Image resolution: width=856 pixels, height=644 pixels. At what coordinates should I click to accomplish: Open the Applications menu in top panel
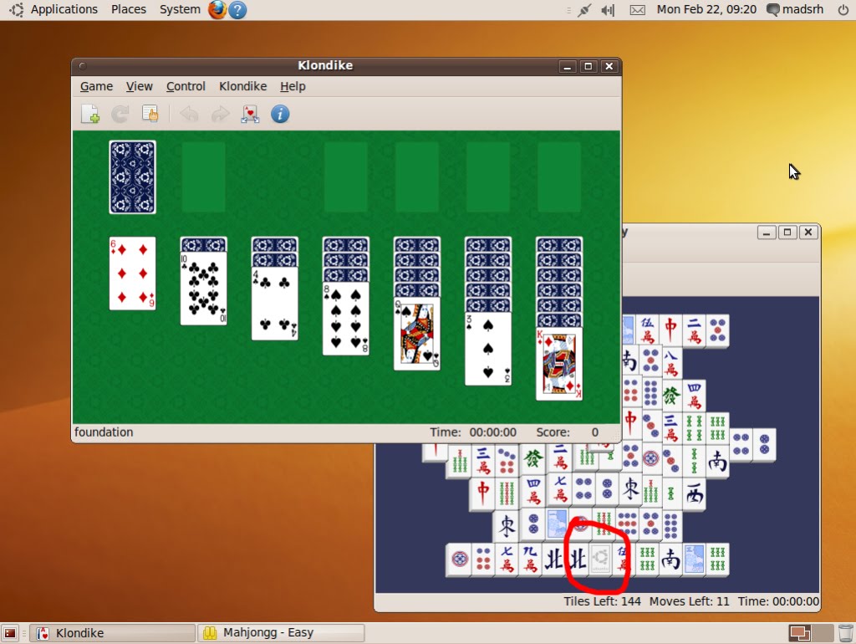click(64, 9)
